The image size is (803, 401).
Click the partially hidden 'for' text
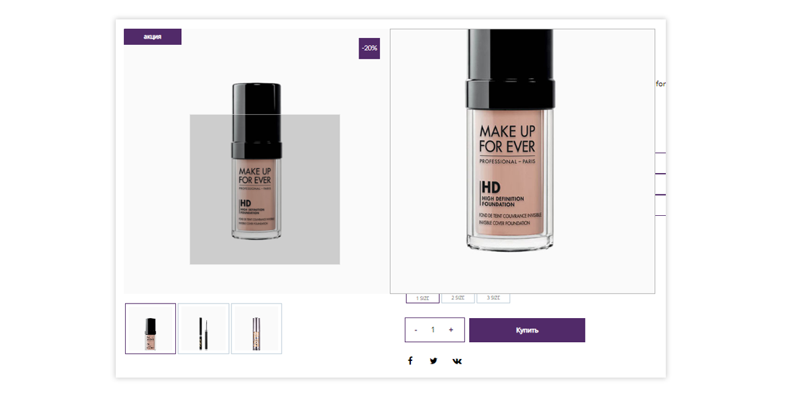660,84
